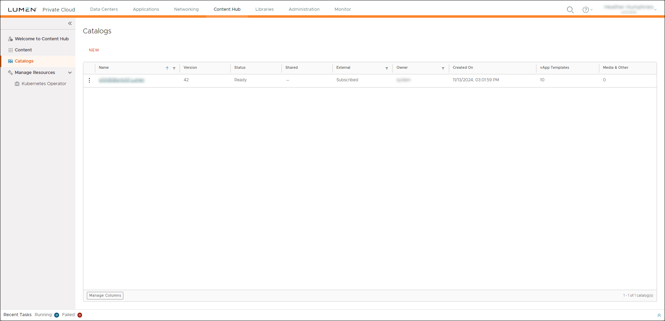Click the Content grid icon in sidebar
The height and width of the screenshot is (321, 665).
tap(10, 50)
